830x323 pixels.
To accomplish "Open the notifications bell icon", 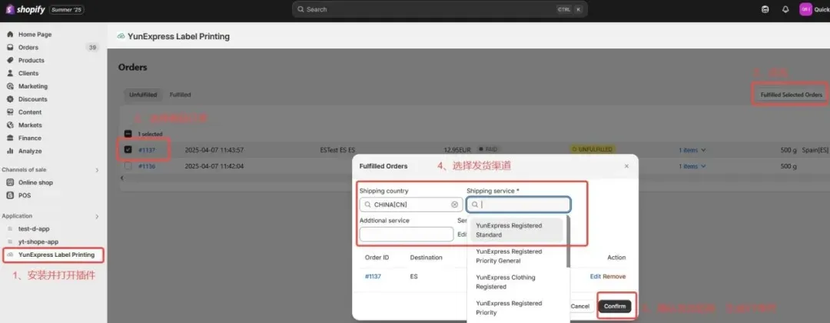I will 785,9.
